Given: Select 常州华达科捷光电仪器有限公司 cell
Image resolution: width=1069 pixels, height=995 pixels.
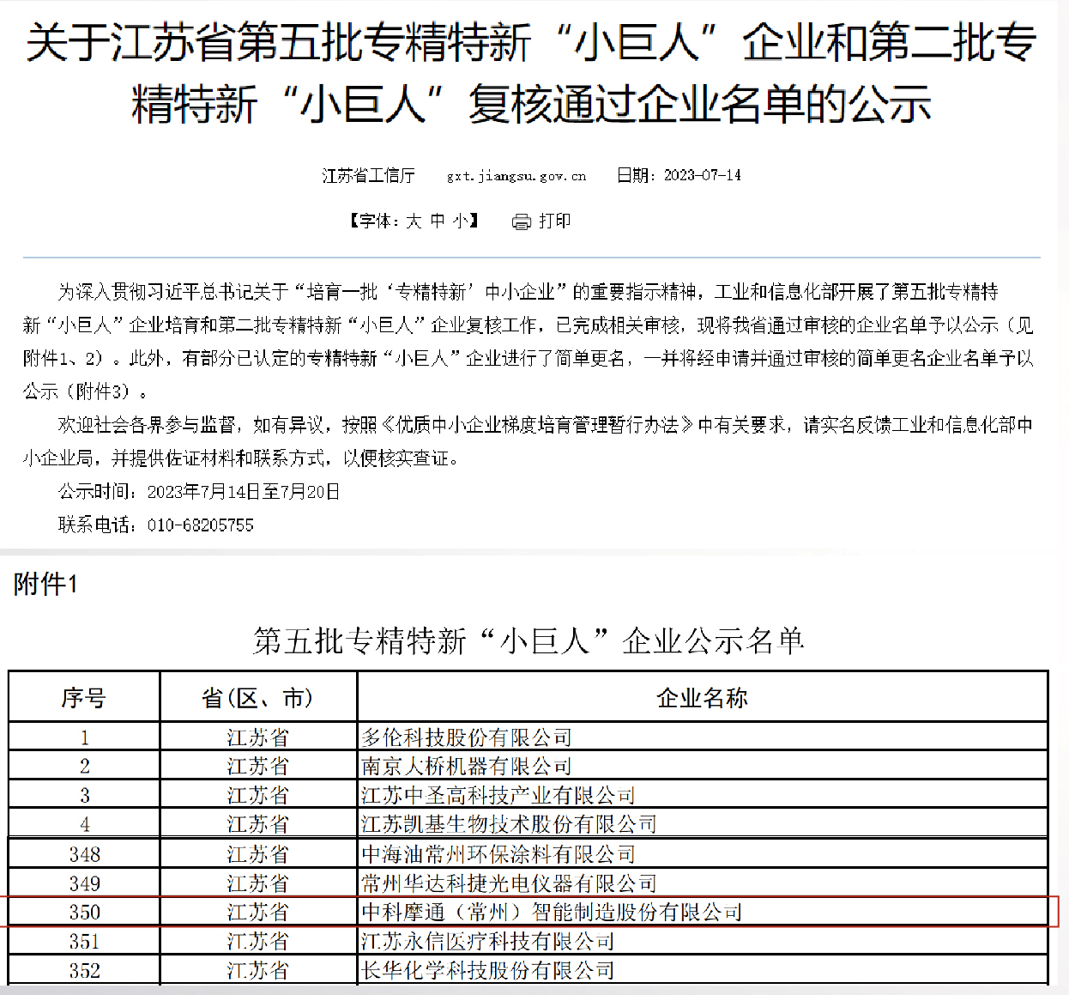Looking at the screenshot, I should [x=703, y=883].
